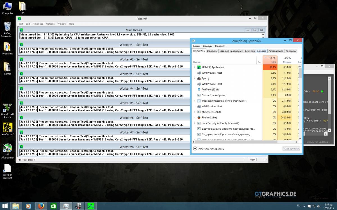Open the Test menu in Prime95
The width and height of the screenshot is (337, 210).
[21, 24]
